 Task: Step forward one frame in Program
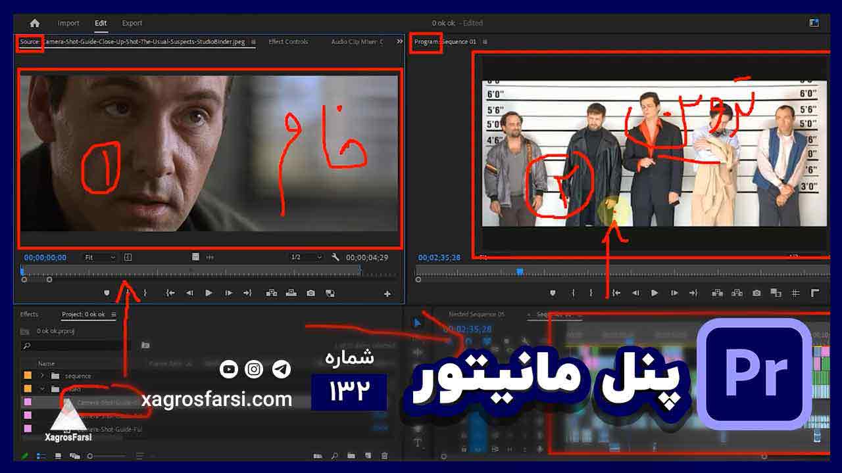674,293
